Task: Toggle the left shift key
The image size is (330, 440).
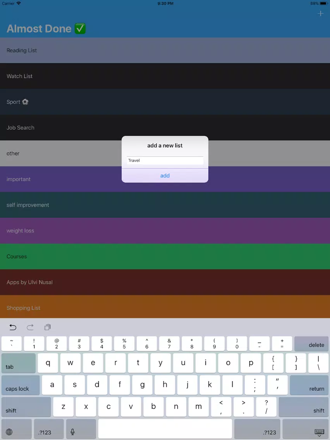Action: pos(26,407)
